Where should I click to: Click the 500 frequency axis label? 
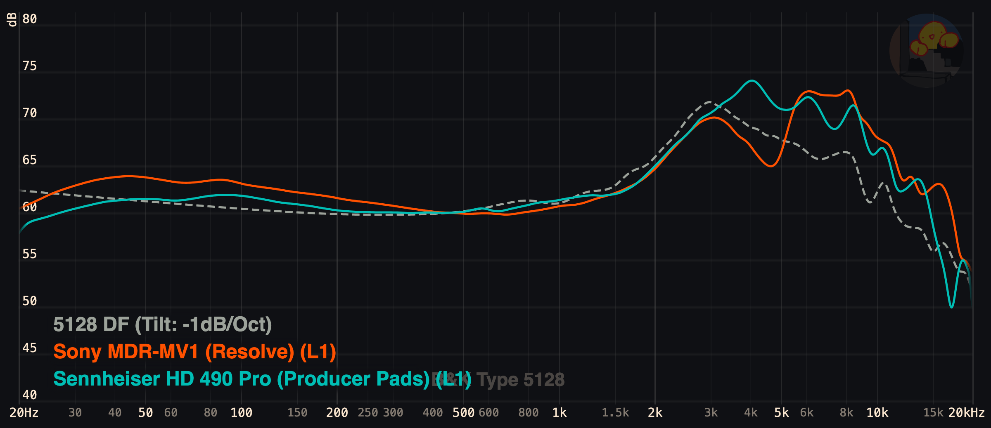point(463,413)
